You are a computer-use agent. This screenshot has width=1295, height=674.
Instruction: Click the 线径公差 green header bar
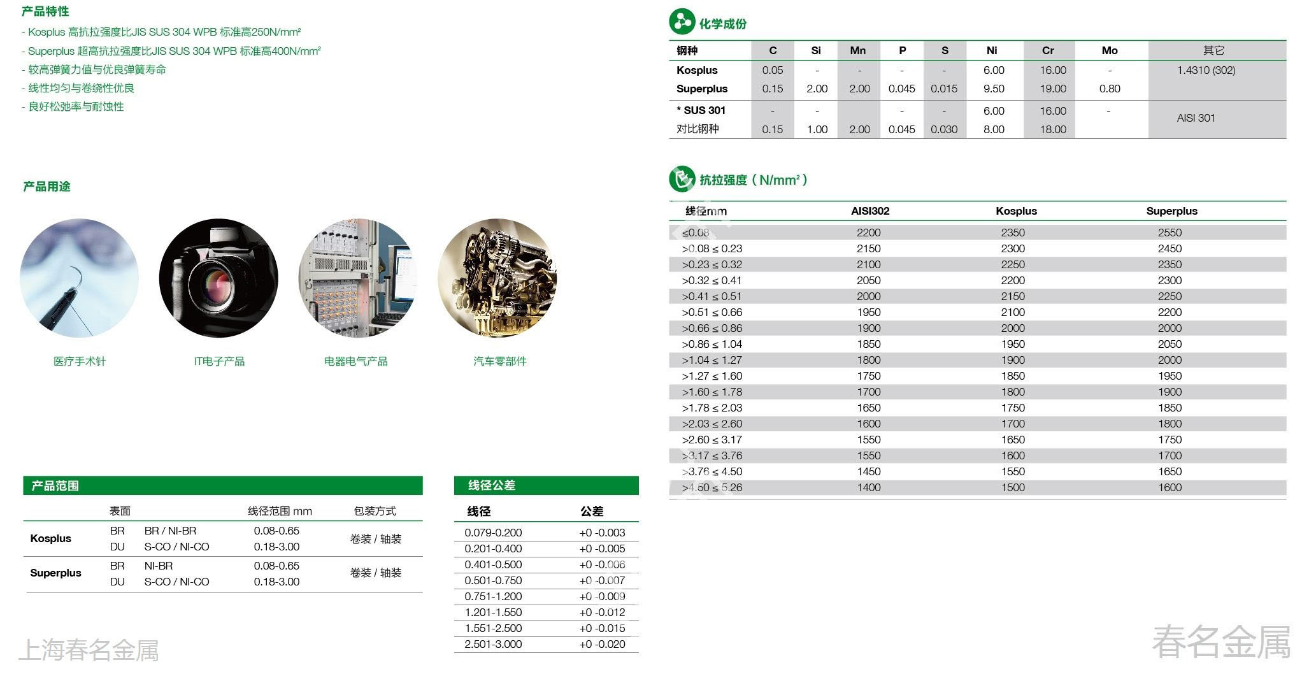(x=546, y=485)
